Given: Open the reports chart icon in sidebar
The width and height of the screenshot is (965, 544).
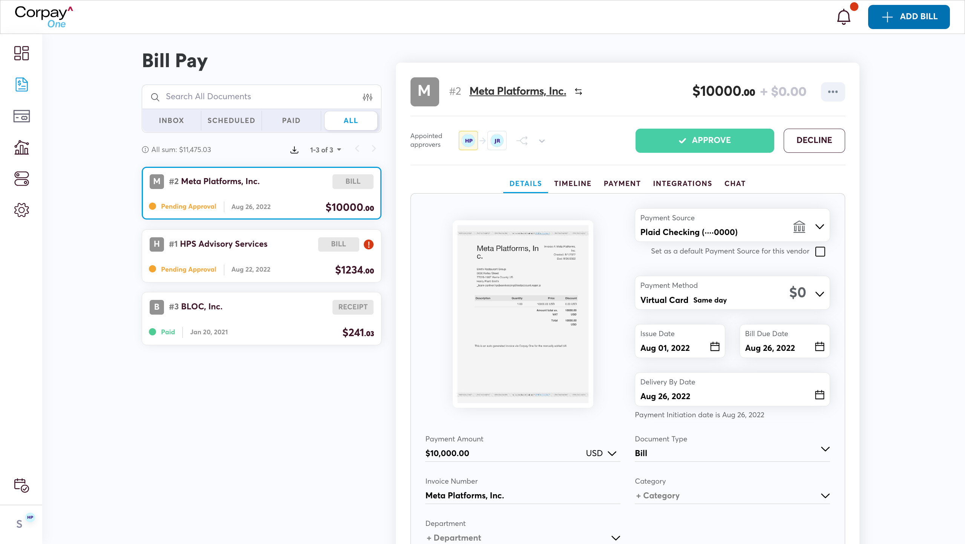Looking at the screenshot, I should (21, 148).
